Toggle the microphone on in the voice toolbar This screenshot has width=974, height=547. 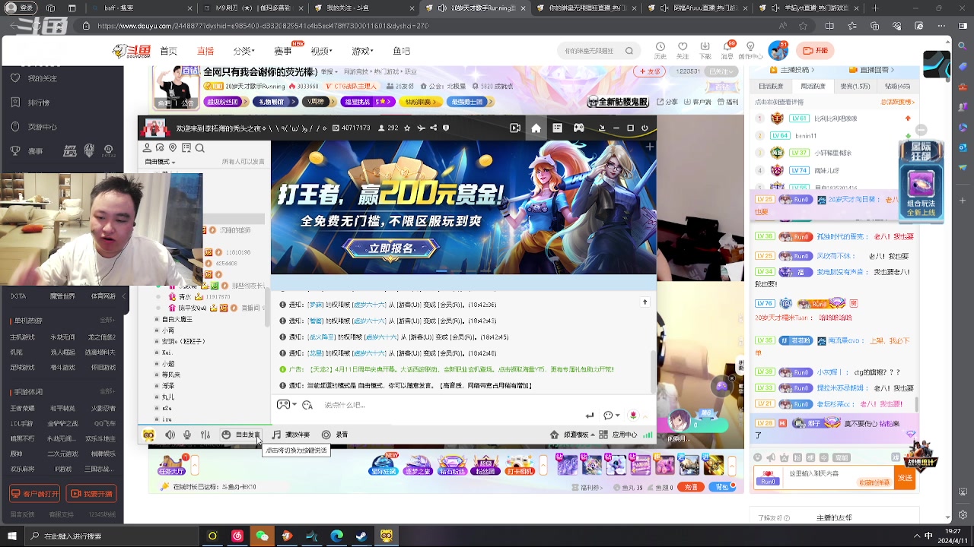click(187, 435)
